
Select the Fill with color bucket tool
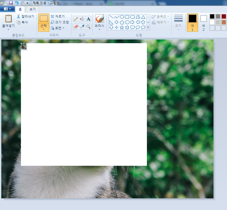point(82,19)
